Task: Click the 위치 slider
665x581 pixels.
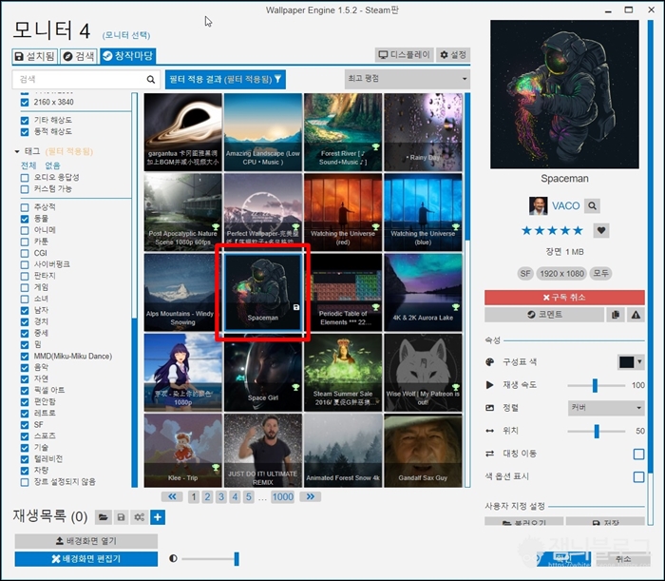Action: pyautogui.click(x=596, y=431)
